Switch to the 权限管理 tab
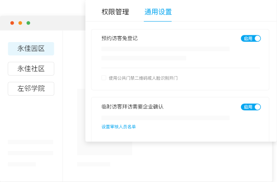The image size is (277, 182). (x=115, y=12)
